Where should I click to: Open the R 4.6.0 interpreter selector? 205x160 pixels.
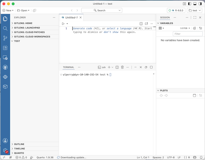(176, 11)
